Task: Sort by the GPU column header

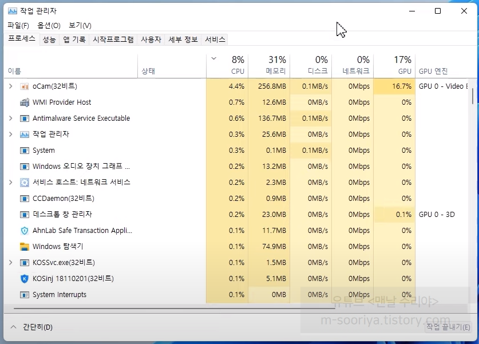Action: [394, 66]
